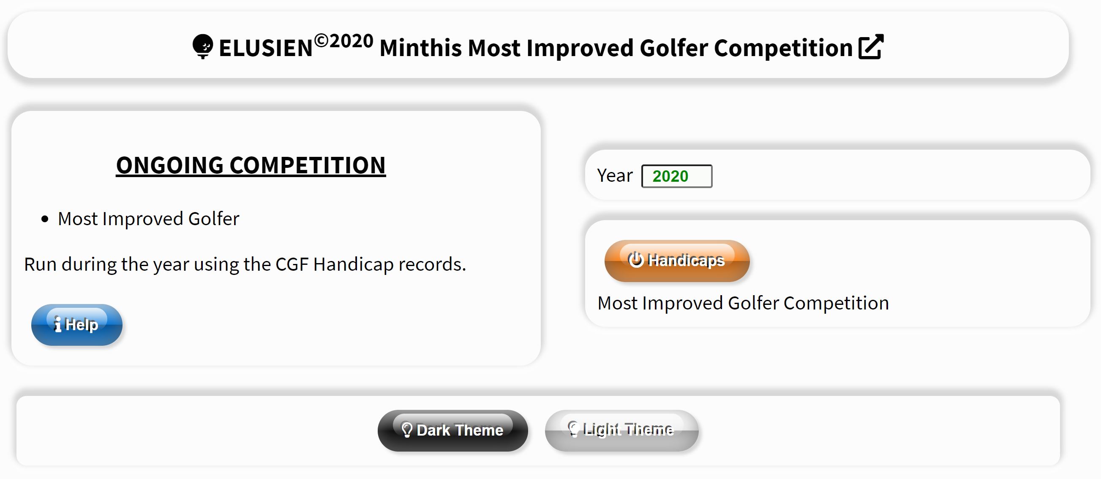
Task: Click the lightbulb icon on Light Theme
Action: tap(573, 429)
